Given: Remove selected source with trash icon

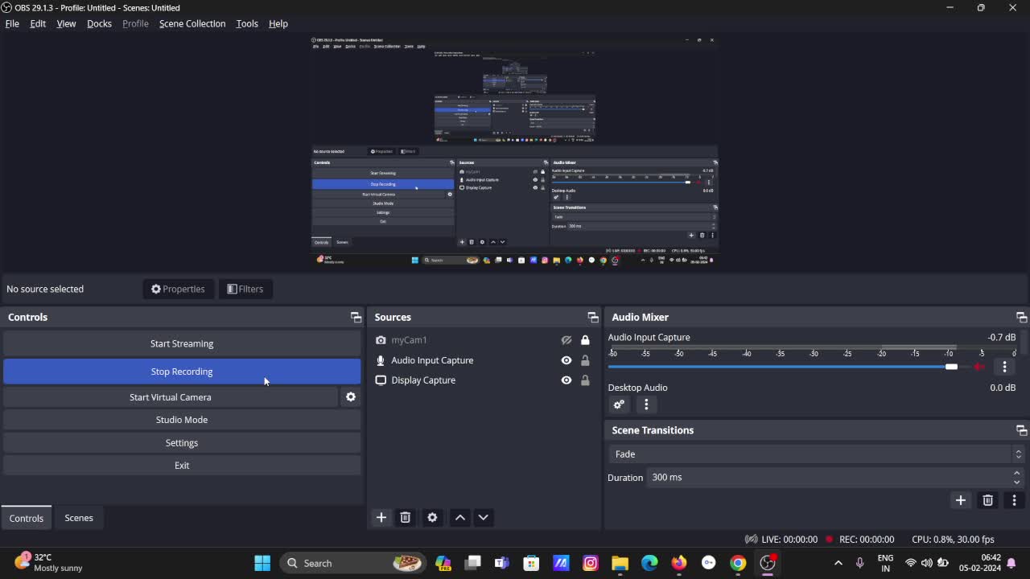Looking at the screenshot, I should (x=406, y=518).
